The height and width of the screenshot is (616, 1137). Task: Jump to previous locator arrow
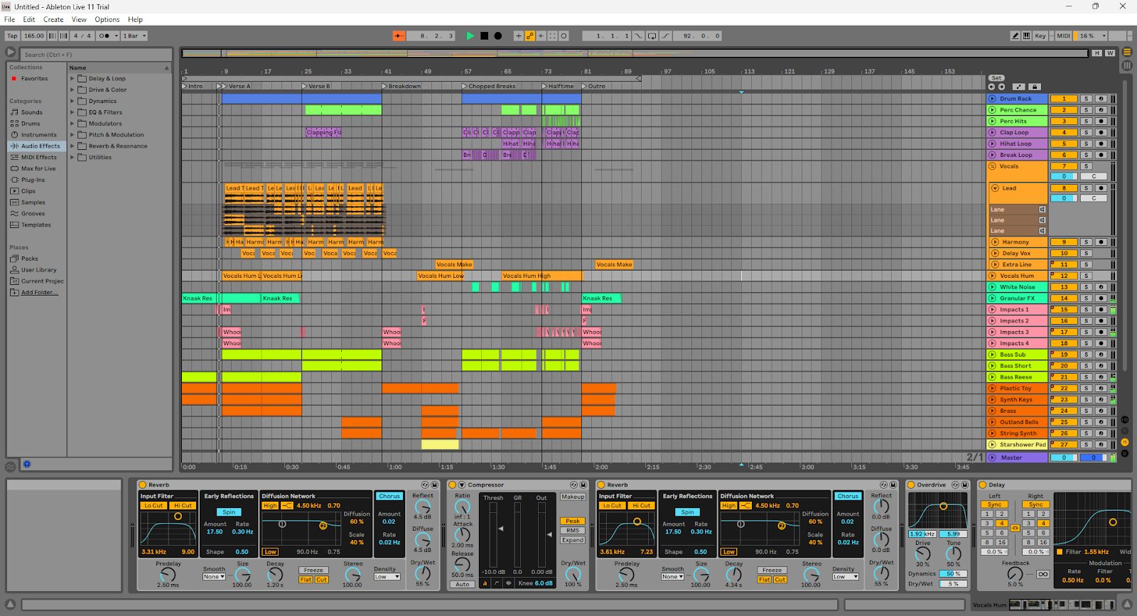[x=991, y=87]
